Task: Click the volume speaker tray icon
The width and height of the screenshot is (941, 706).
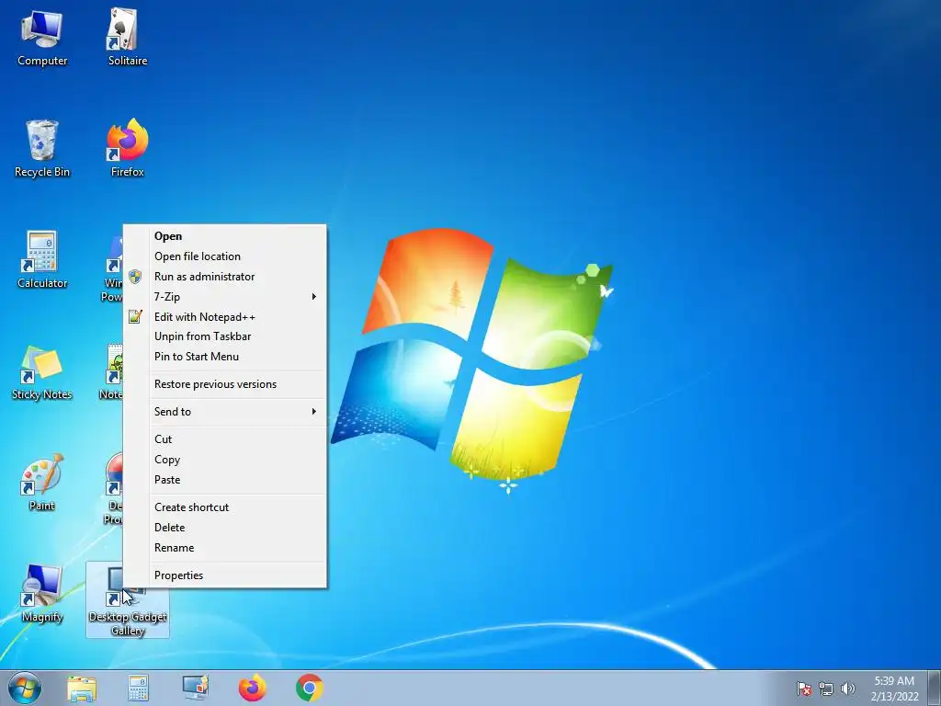Action: pos(847,689)
